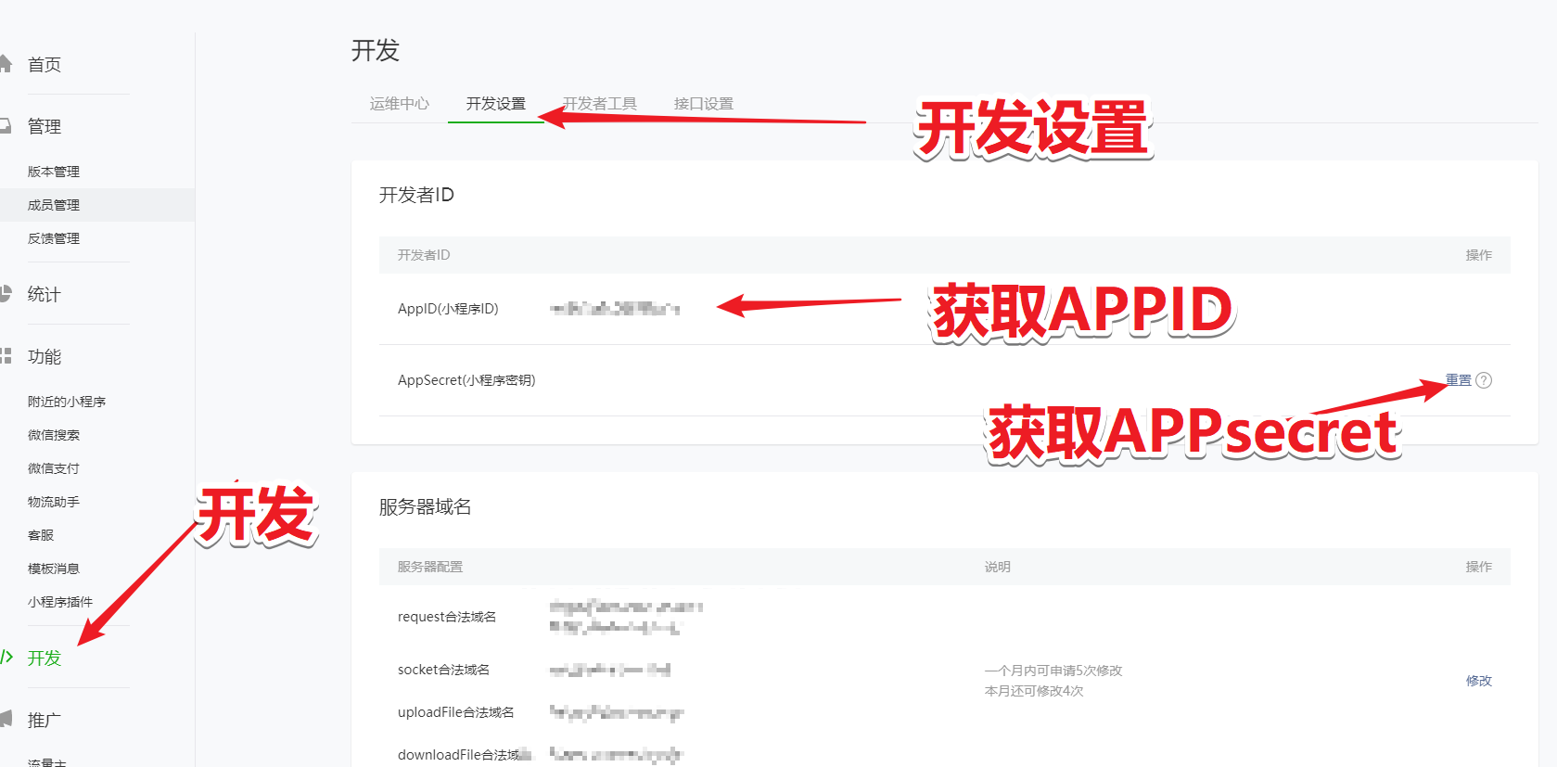Image resolution: width=1557 pixels, height=767 pixels.
Task: Click the 功能 sidebar heading
Action: [45, 356]
